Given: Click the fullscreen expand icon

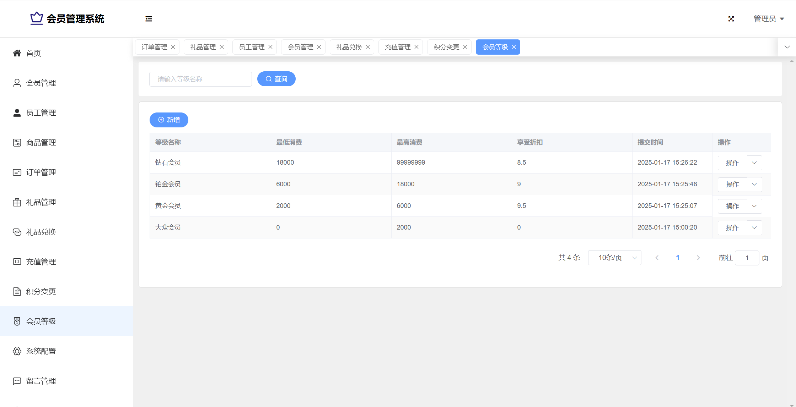Looking at the screenshot, I should click(x=731, y=19).
